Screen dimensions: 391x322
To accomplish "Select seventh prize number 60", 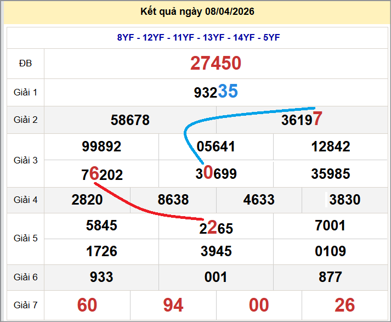I will (x=87, y=305).
